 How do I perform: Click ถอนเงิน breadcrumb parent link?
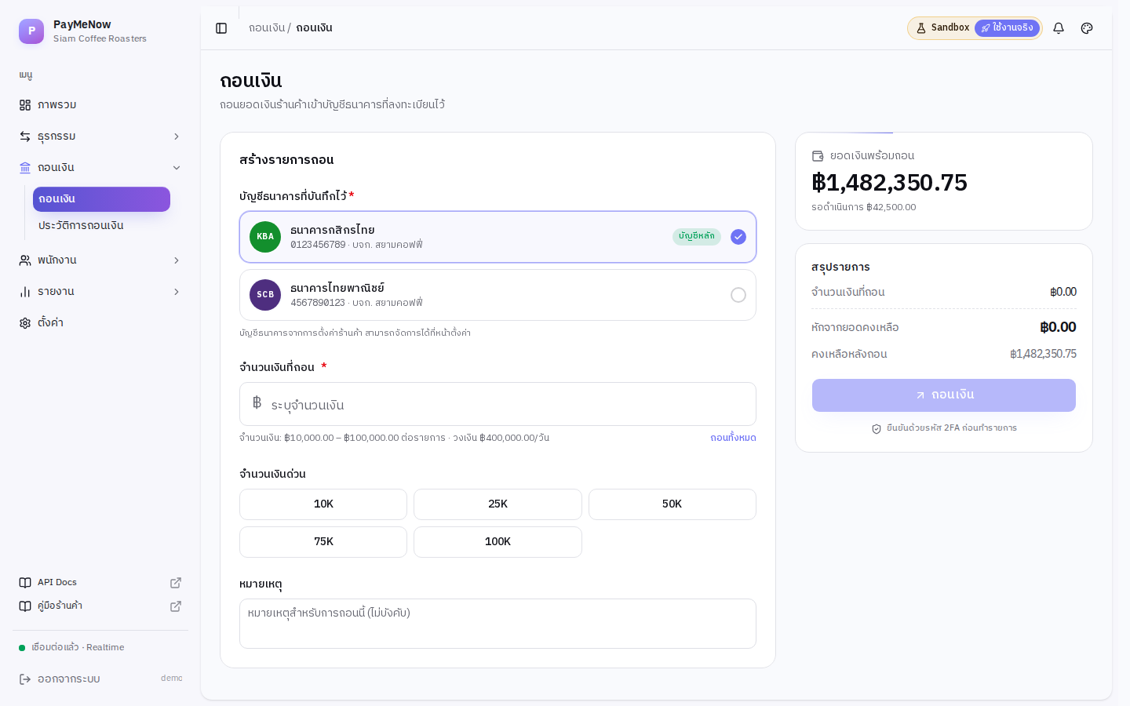(267, 28)
